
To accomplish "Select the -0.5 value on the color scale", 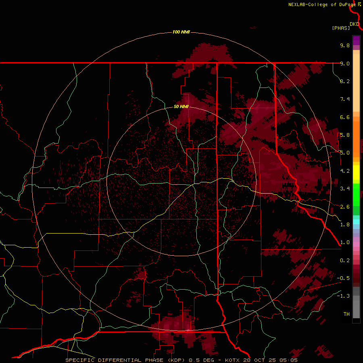I will click(343, 278).
